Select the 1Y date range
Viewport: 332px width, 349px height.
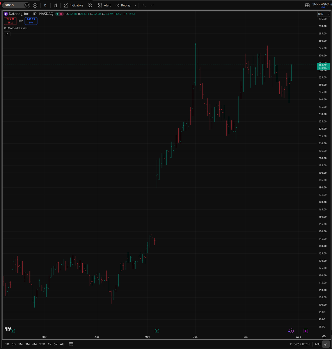coord(49,344)
